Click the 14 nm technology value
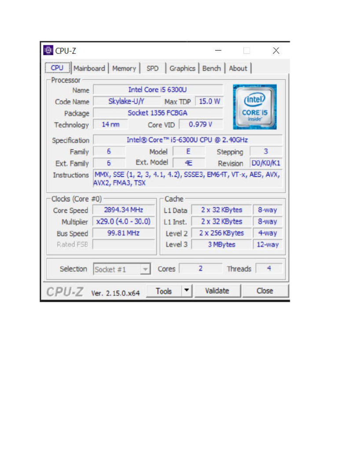The height and width of the screenshot is (451, 338). pos(110,124)
